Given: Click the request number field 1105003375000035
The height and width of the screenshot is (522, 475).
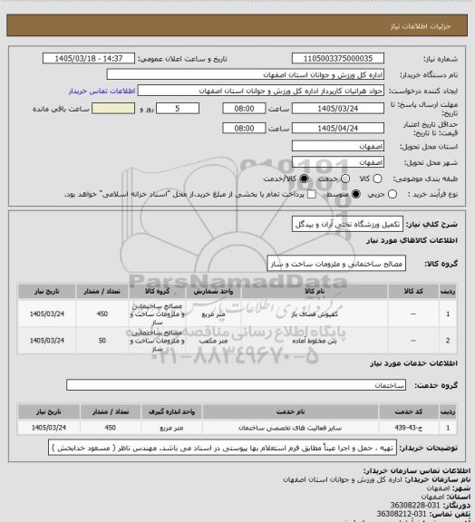Looking at the screenshot, I should 338,58.
